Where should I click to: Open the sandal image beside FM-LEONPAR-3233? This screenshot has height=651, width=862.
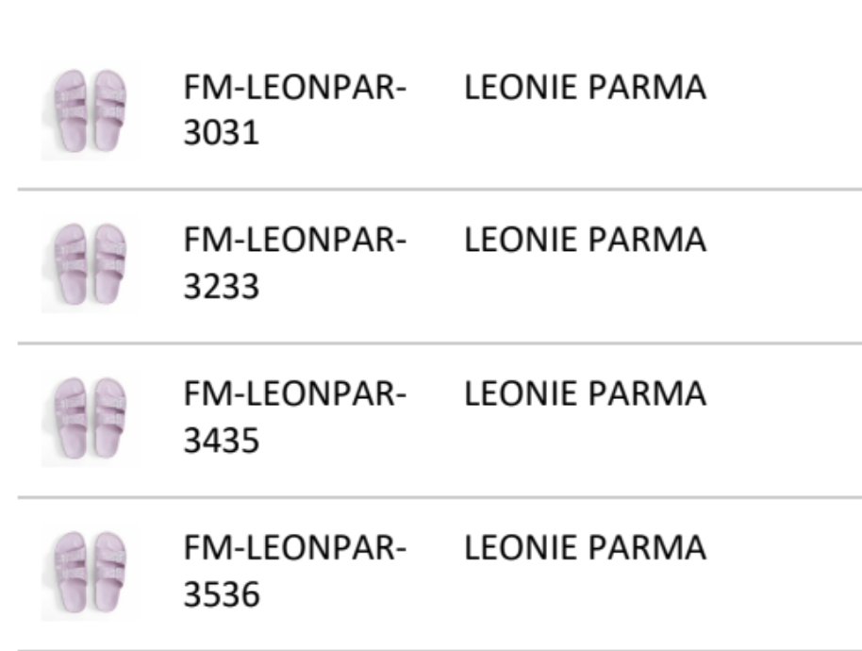(x=90, y=264)
